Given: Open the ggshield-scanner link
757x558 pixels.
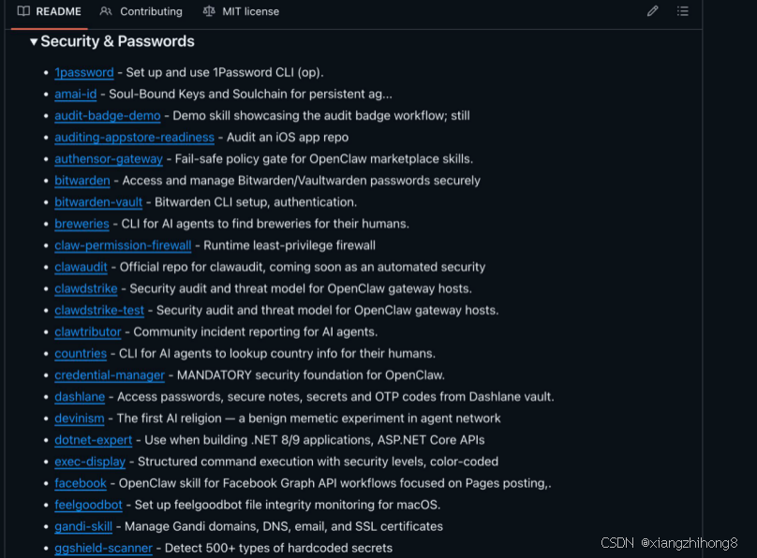Looking at the screenshot, I should click(103, 548).
